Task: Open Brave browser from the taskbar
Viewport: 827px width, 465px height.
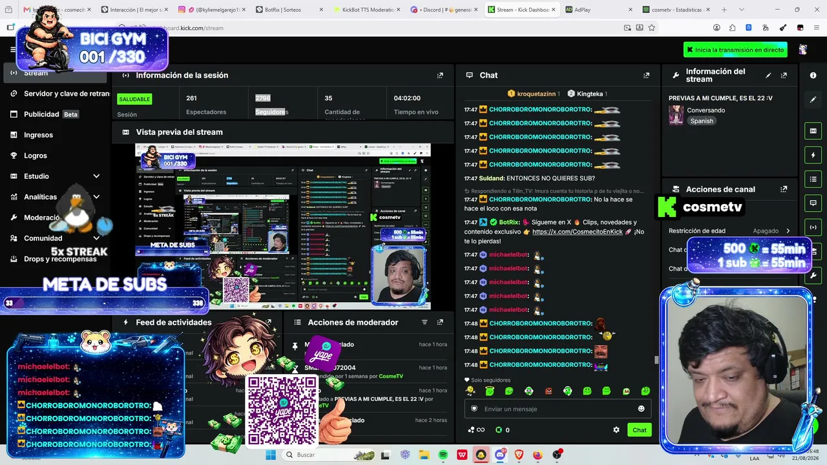Action: pos(519,455)
